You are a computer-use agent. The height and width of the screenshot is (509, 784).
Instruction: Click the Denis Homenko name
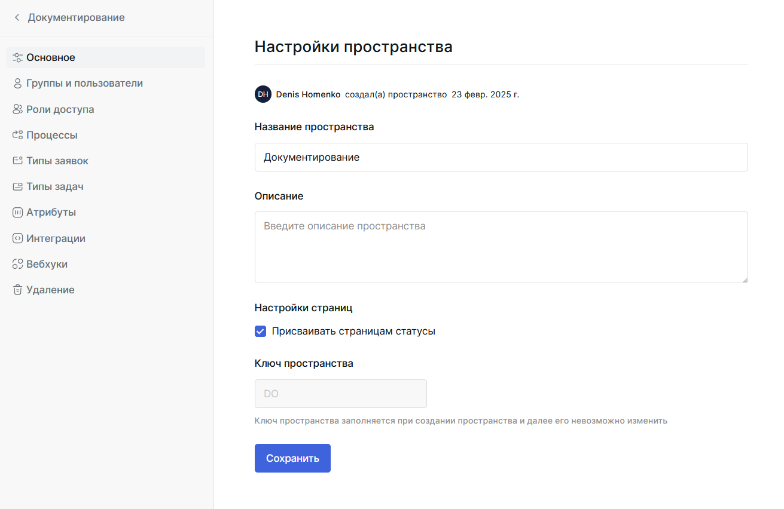point(307,94)
